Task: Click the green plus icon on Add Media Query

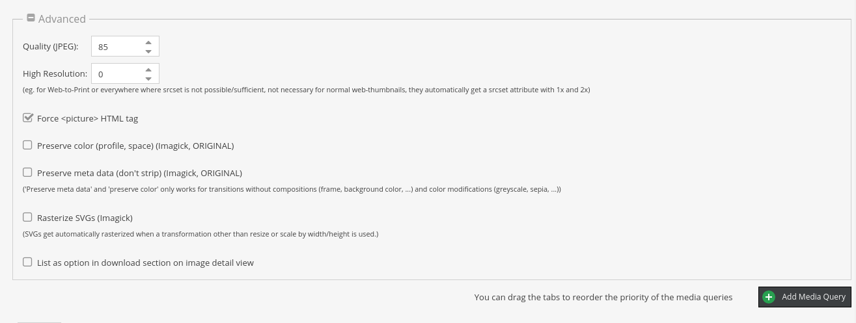Action: pos(769,297)
